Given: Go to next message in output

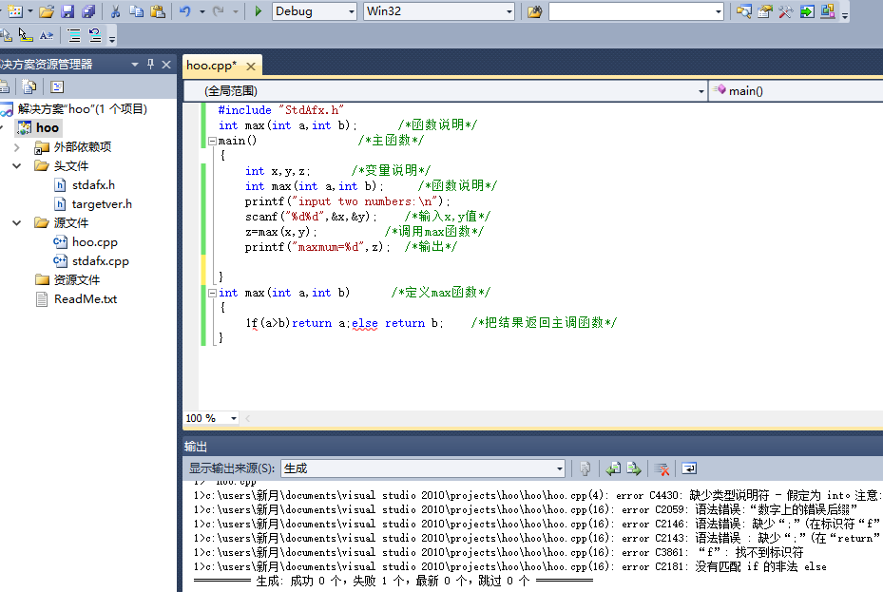Looking at the screenshot, I should click(634, 468).
